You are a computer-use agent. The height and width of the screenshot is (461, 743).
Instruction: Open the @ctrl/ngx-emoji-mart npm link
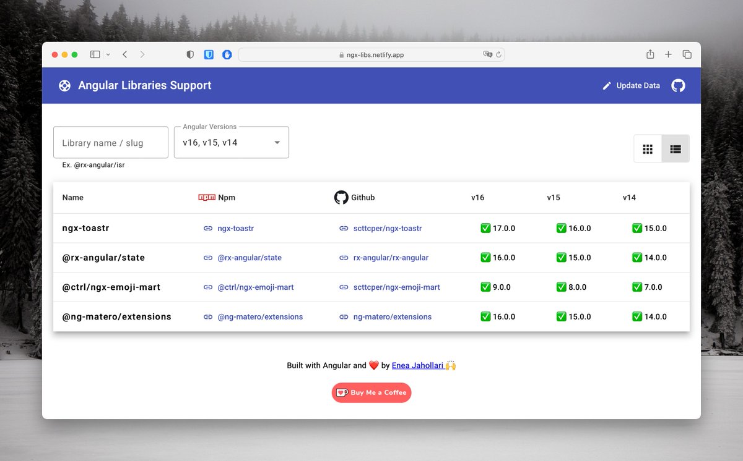[249, 287]
